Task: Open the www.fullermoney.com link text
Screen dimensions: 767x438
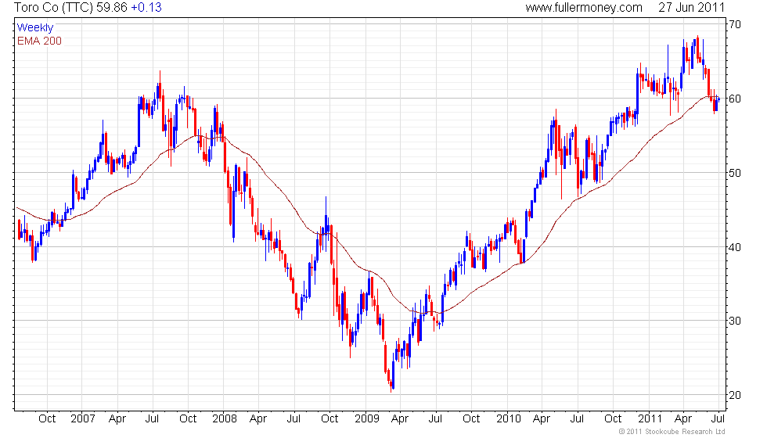Action: [x=584, y=7]
